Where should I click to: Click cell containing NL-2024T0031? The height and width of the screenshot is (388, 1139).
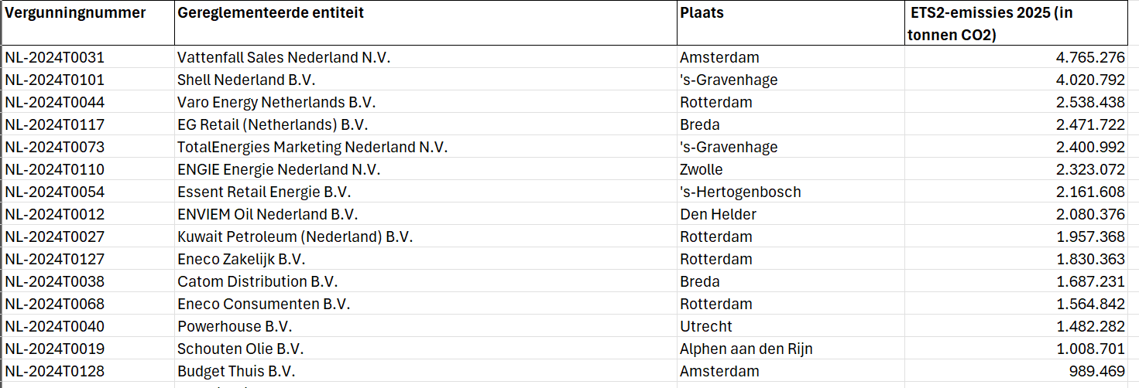[x=88, y=57]
